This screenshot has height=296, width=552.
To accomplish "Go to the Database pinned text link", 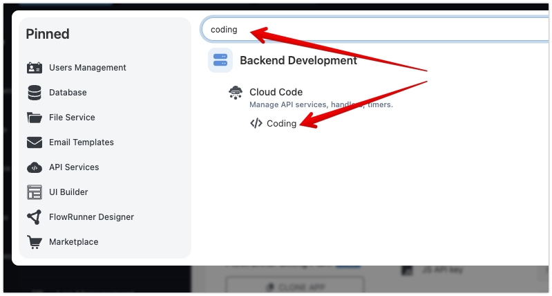I will point(68,93).
